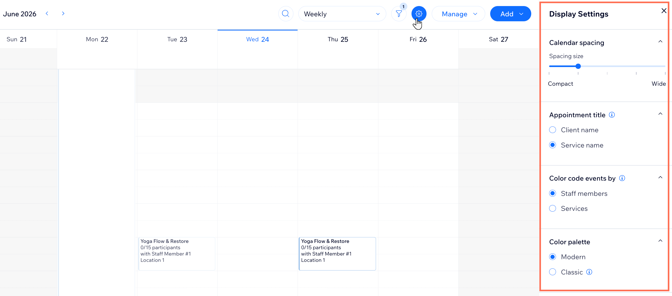
Task: Click the spacing size slider handle
Action: [578, 66]
